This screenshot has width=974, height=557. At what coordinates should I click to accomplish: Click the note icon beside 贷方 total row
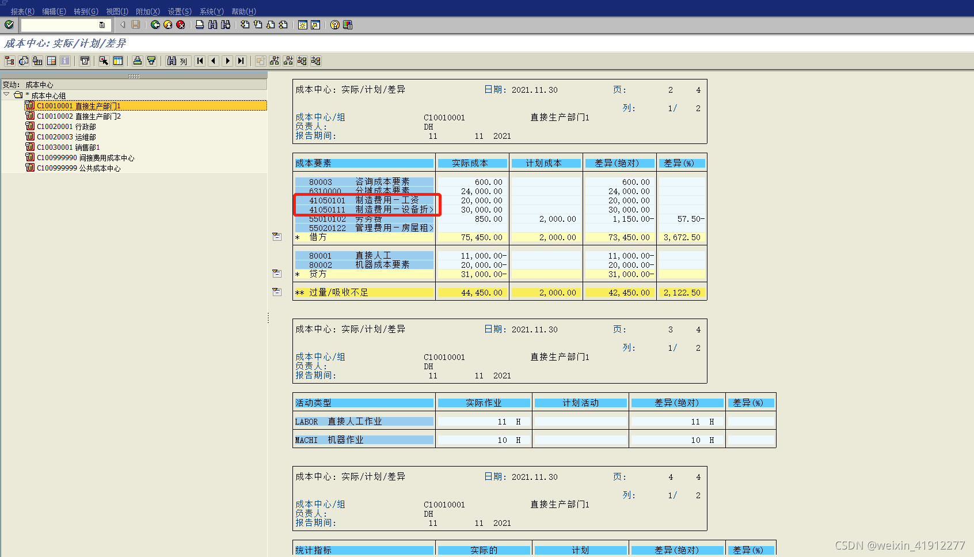pos(277,274)
